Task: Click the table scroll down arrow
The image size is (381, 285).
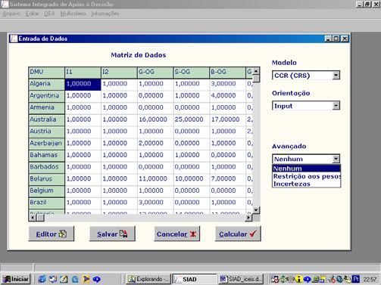Action: tap(256, 209)
